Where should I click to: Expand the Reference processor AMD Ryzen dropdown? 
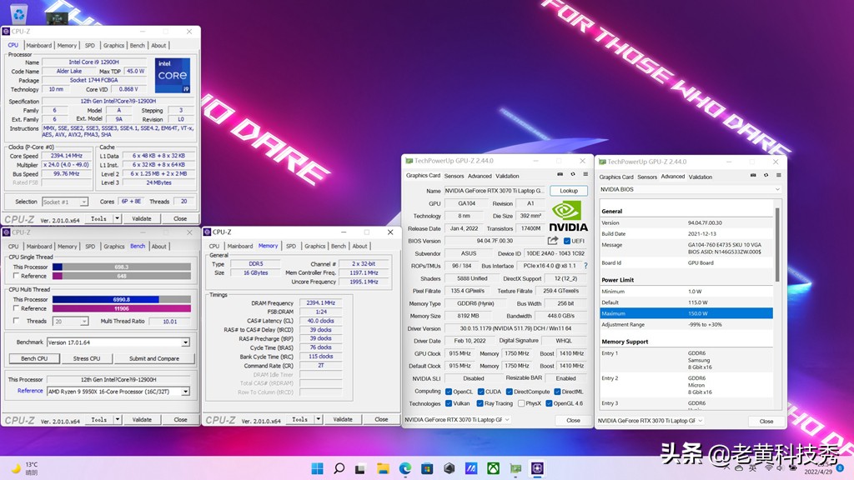tap(185, 390)
